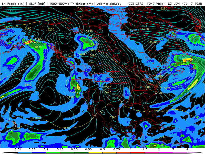Click the 1024 pressure contour label
This screenshot has width=205, height=154.
click(x=144, y=26)
